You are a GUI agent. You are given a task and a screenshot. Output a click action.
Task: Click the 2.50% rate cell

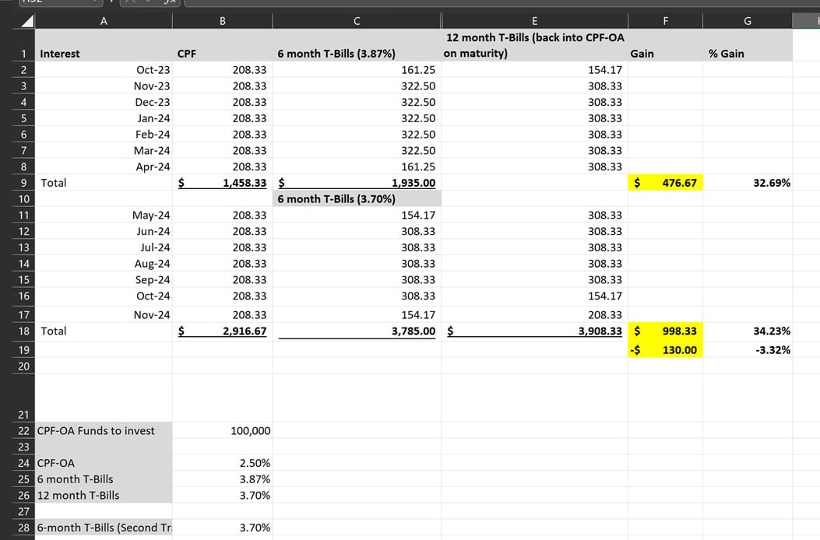point(222,463)
